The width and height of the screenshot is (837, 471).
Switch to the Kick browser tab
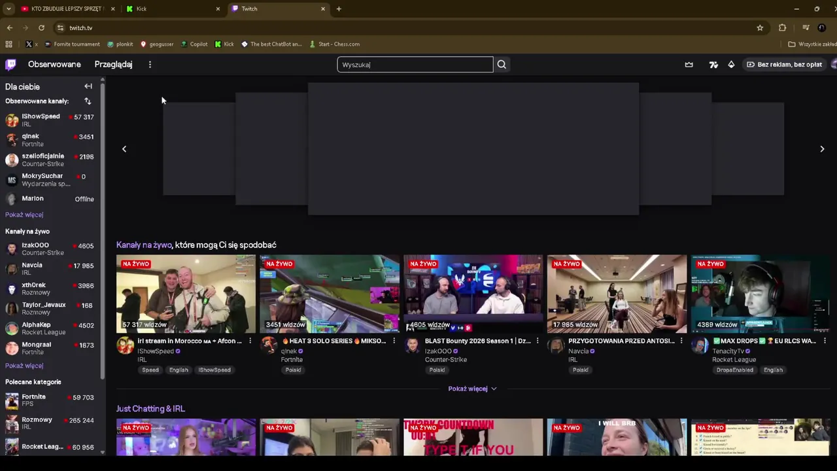[173, 9]
